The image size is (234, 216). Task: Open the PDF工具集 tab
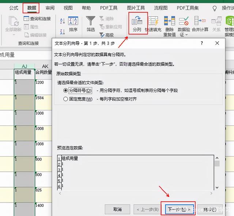tap(188, 8)
